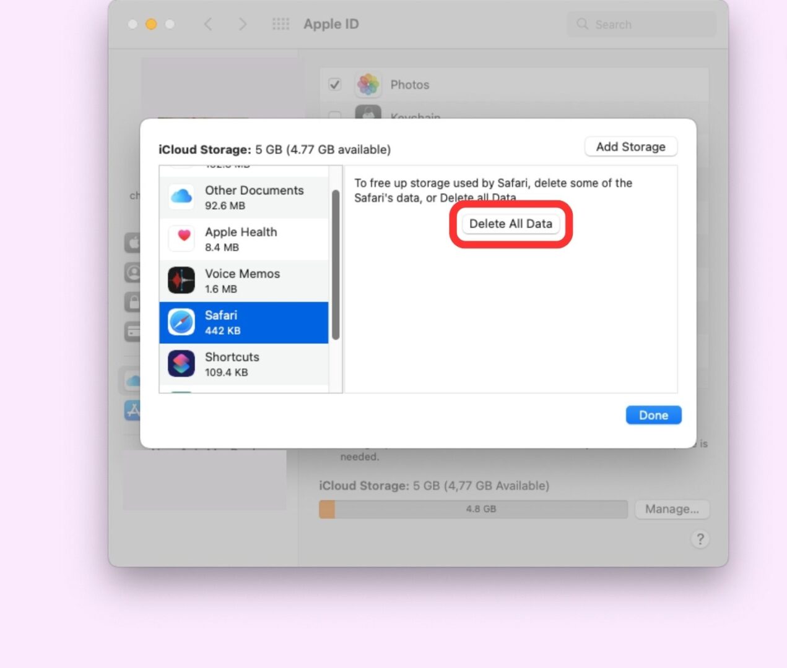Click the Voice Memos waveform icon
This screenshot has height=668, width=787.
[181, 281]
